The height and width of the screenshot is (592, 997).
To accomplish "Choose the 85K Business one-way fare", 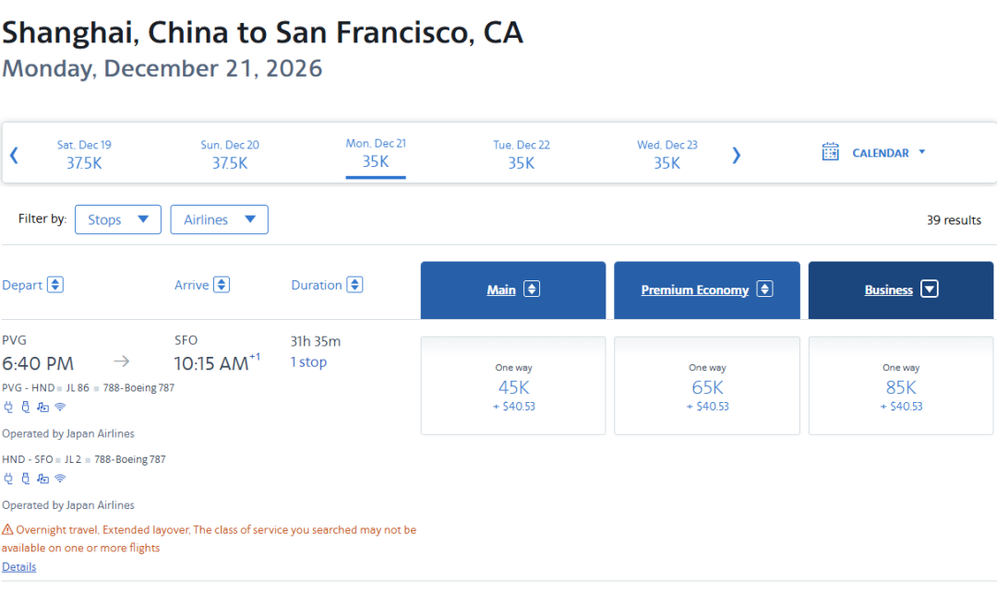I will click(x=901, y=385).
